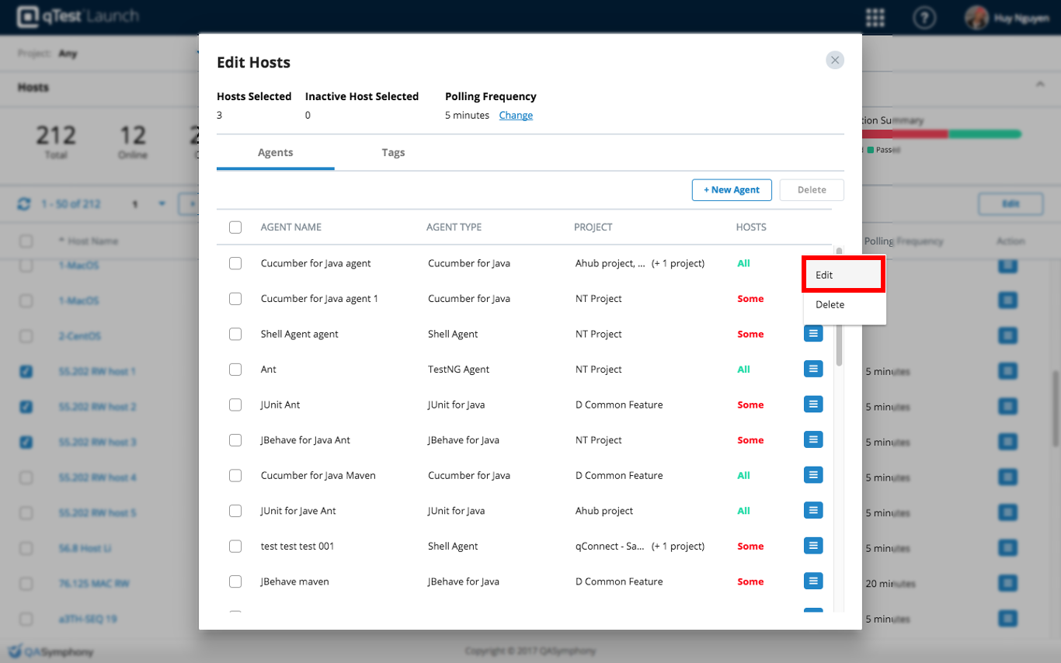The width and height of the screenshot is (1061, 663).
Task: Switch to the Tags tab
Action: pyautogui.click(x=393, y=152)
